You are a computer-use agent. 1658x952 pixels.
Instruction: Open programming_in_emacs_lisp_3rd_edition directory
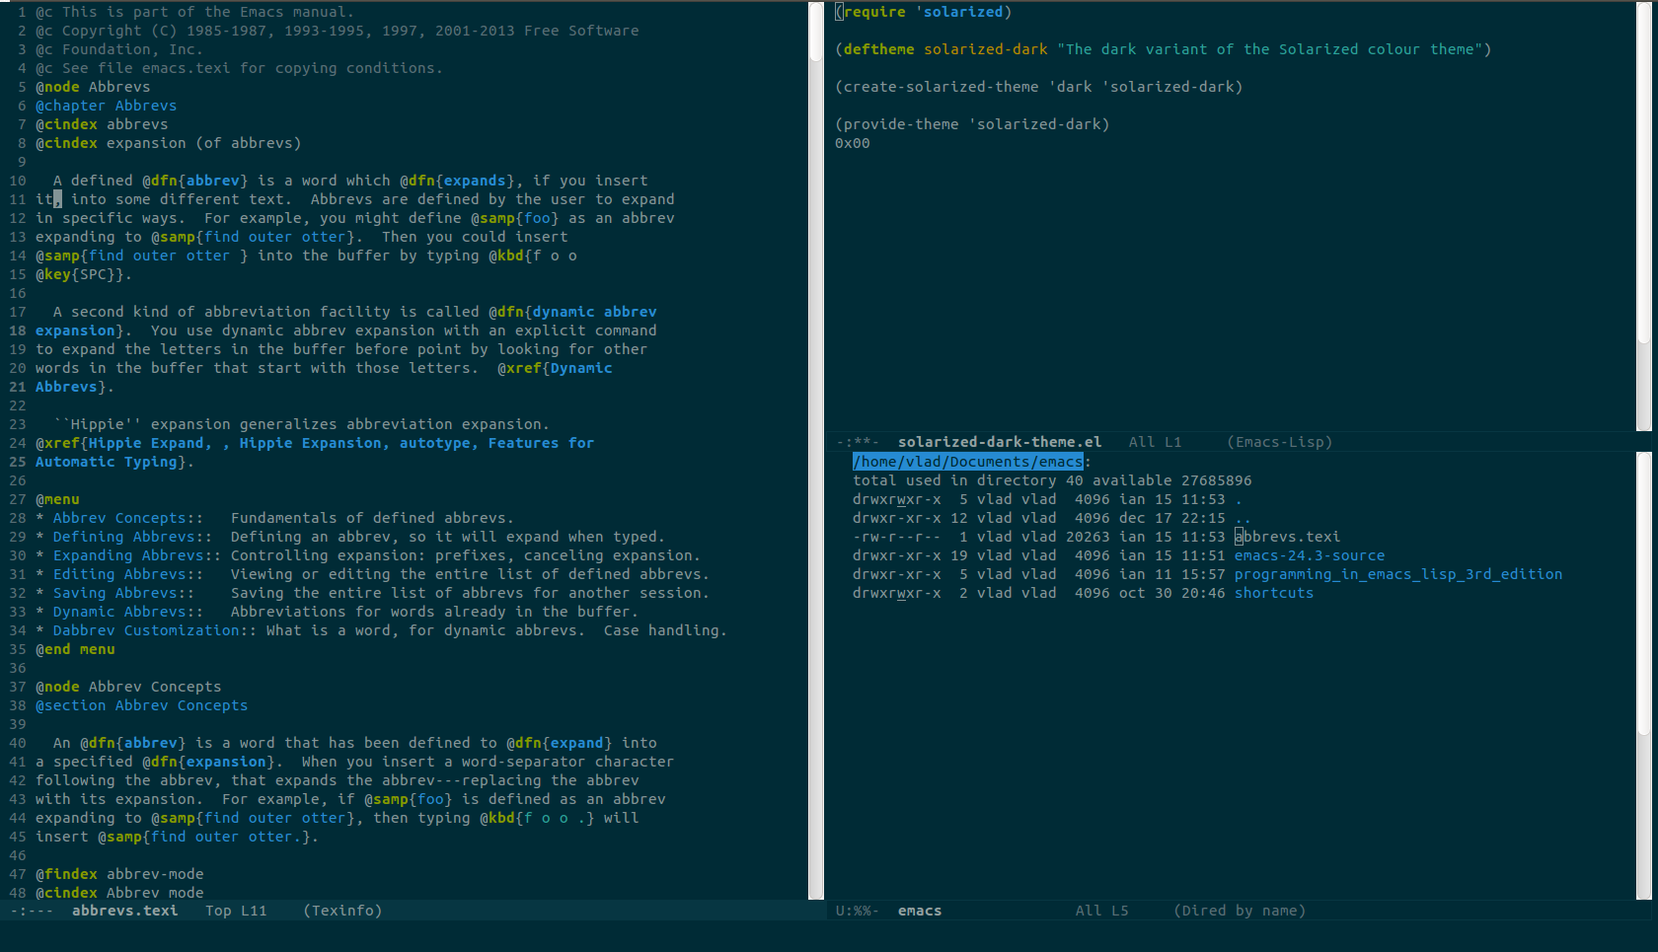tap(1398, 574)
